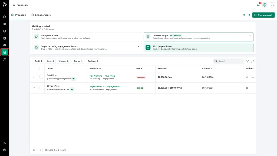View the Skyler White proposal with eye icon
Screen dimensions: 277x156
247,88
